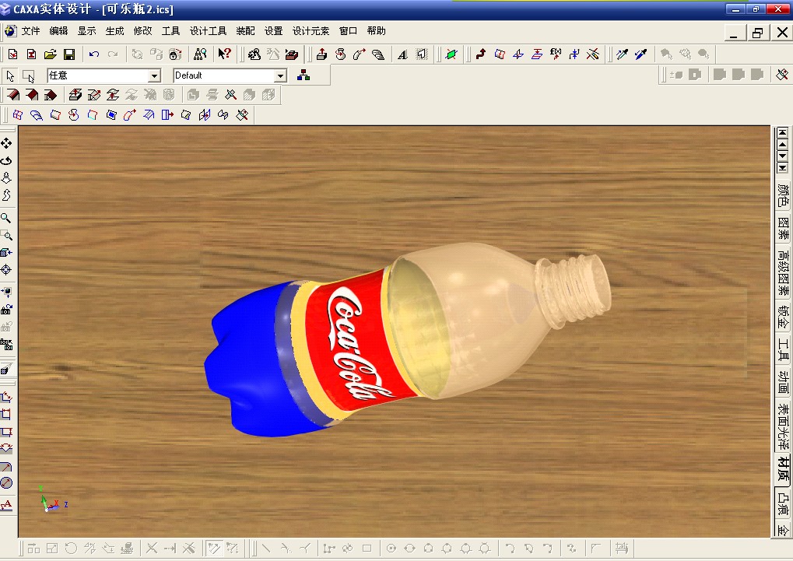Select the Zoom window camera tool
Screen dimensions: 793x561
6,235
